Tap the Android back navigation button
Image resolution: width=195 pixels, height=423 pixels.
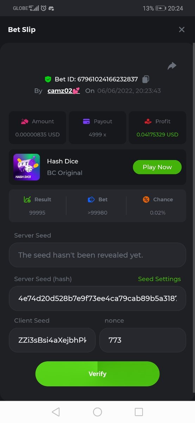56,412
